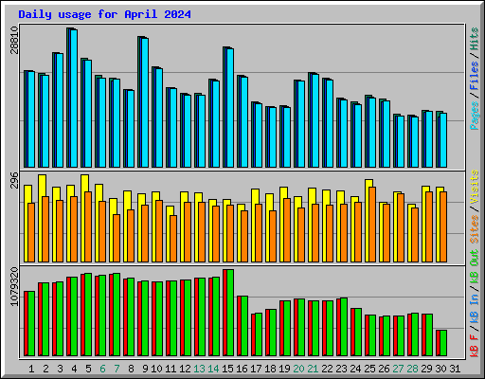Click the 'Files' legend label
The width and height of the screenshot is (485, 379).
tap(475, 76)
